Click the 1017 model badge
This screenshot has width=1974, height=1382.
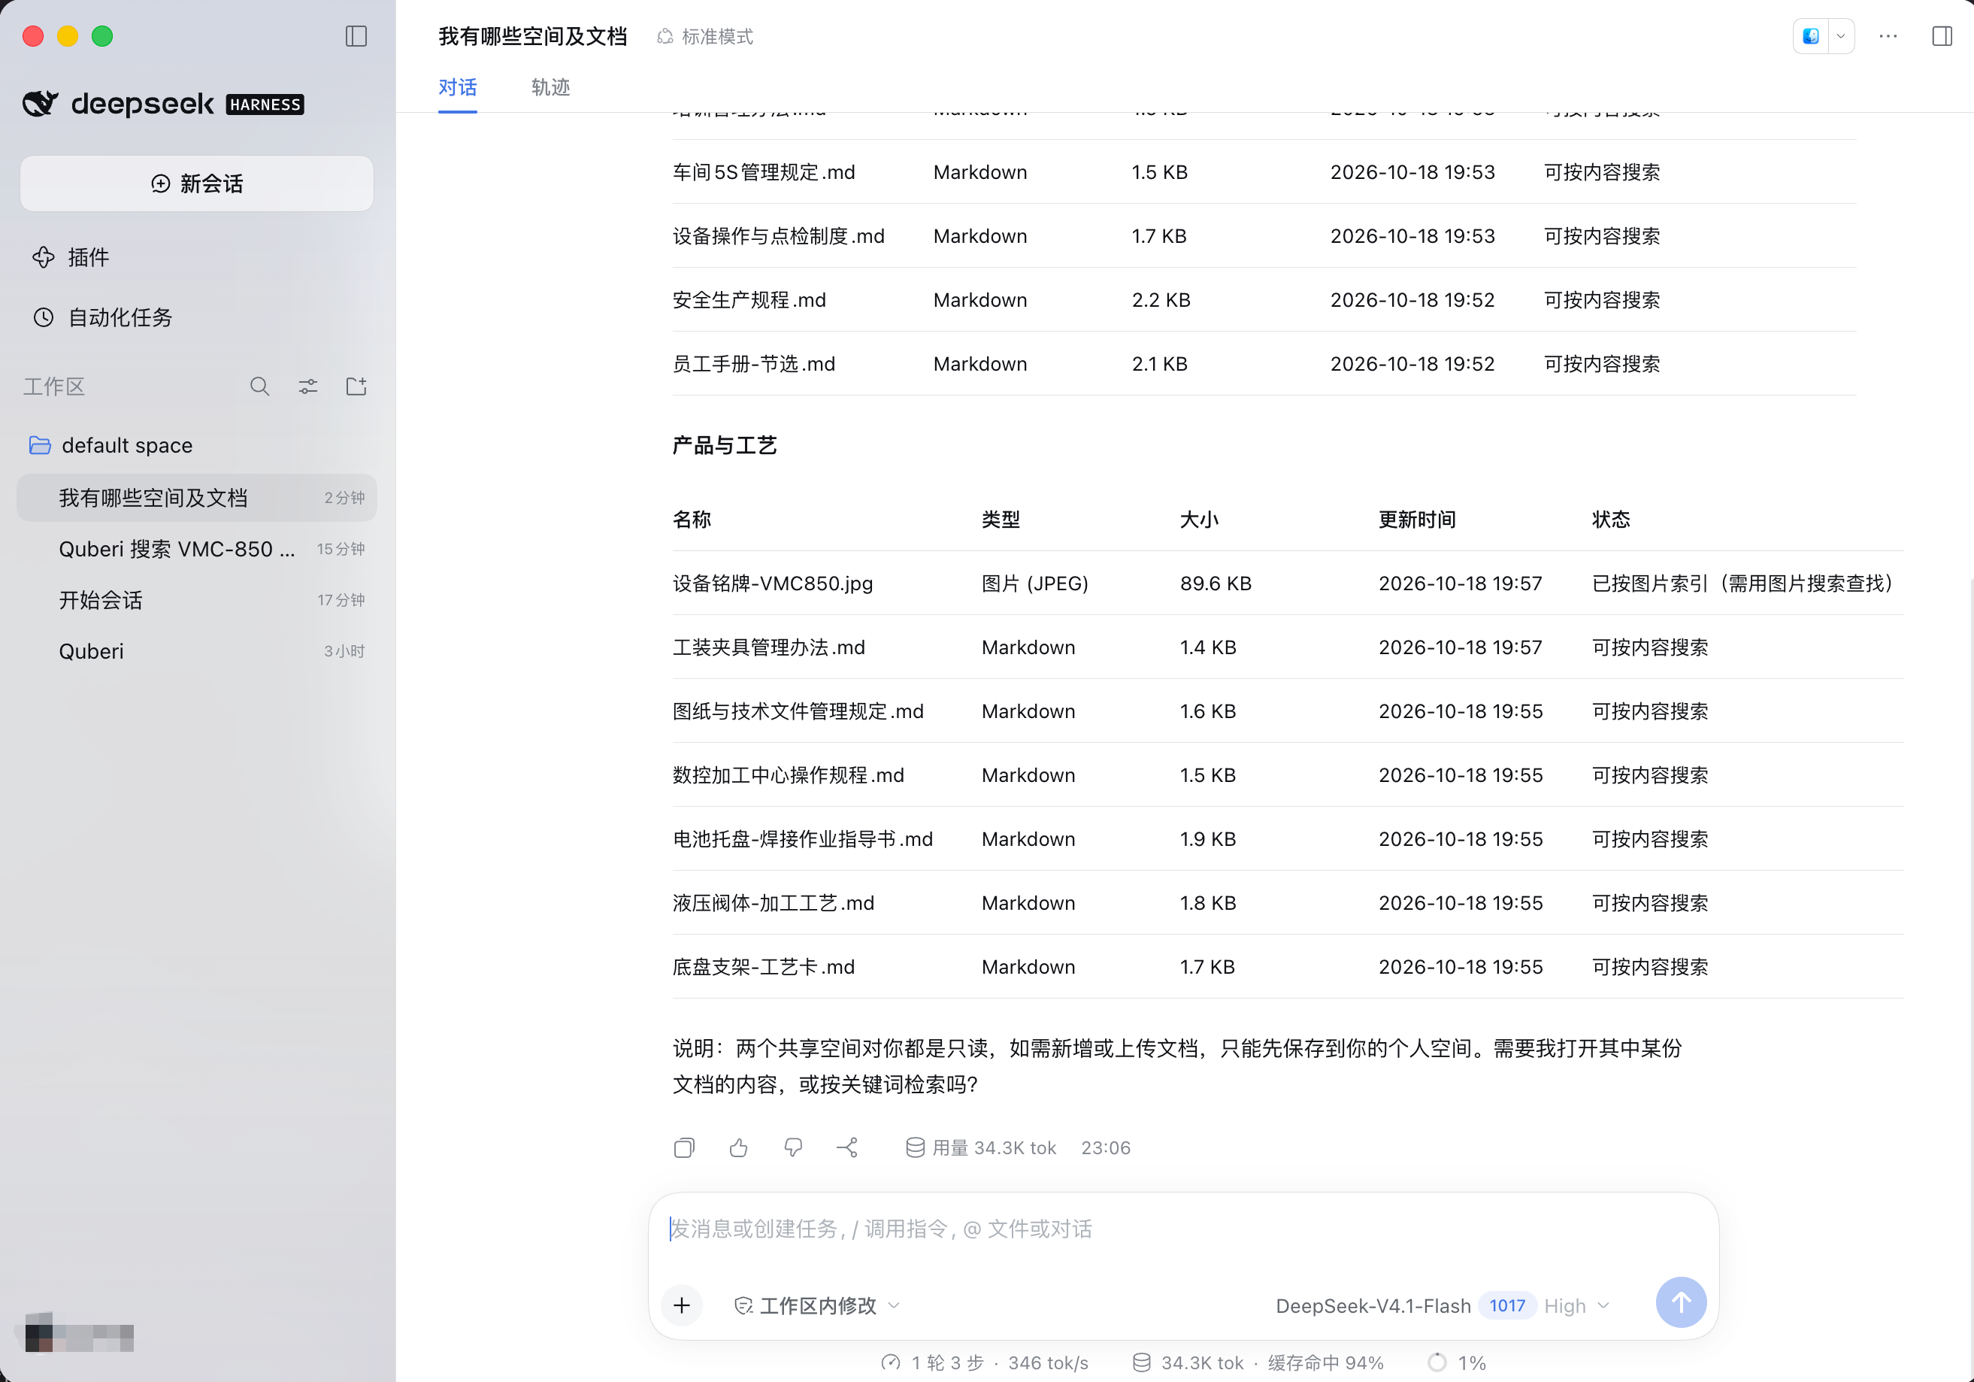pyautogui.click(x=1507, y=1305)
